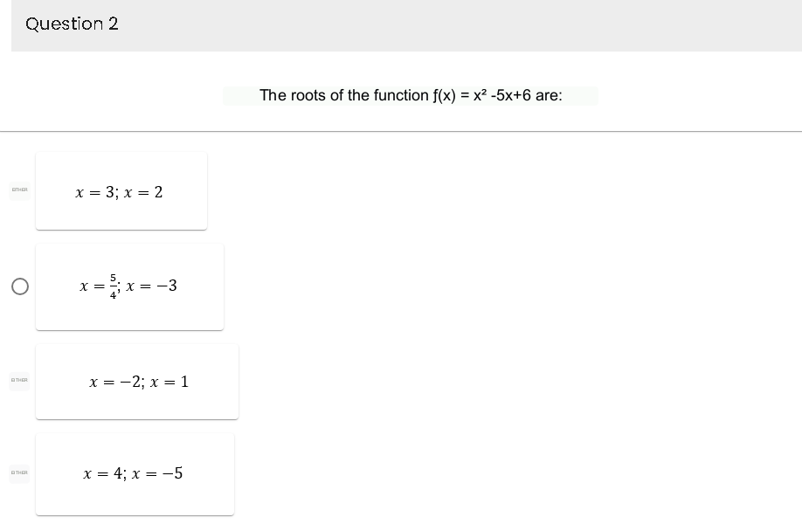Screen dimensions: 802x531
Task: Select the answer card "x = 5/4; x = -3"
Action: 129,286
